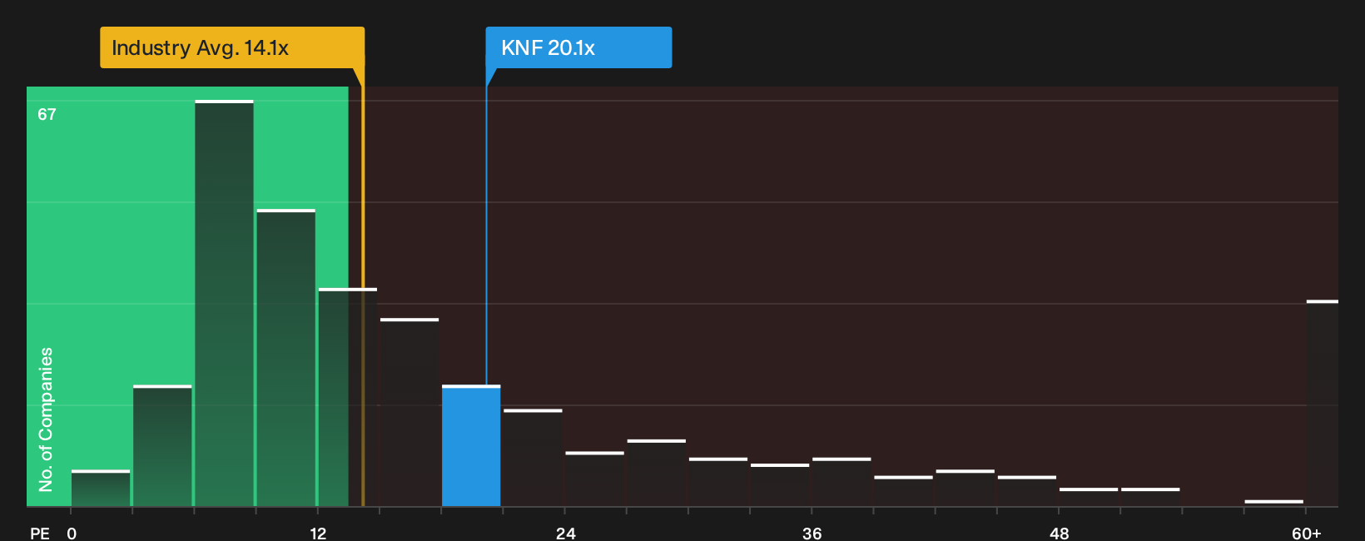The height and width of the screenshot is (541, 1365).
Task: Select the blue highlighted KNF histogram bar
Action: [x=471, y=445]
